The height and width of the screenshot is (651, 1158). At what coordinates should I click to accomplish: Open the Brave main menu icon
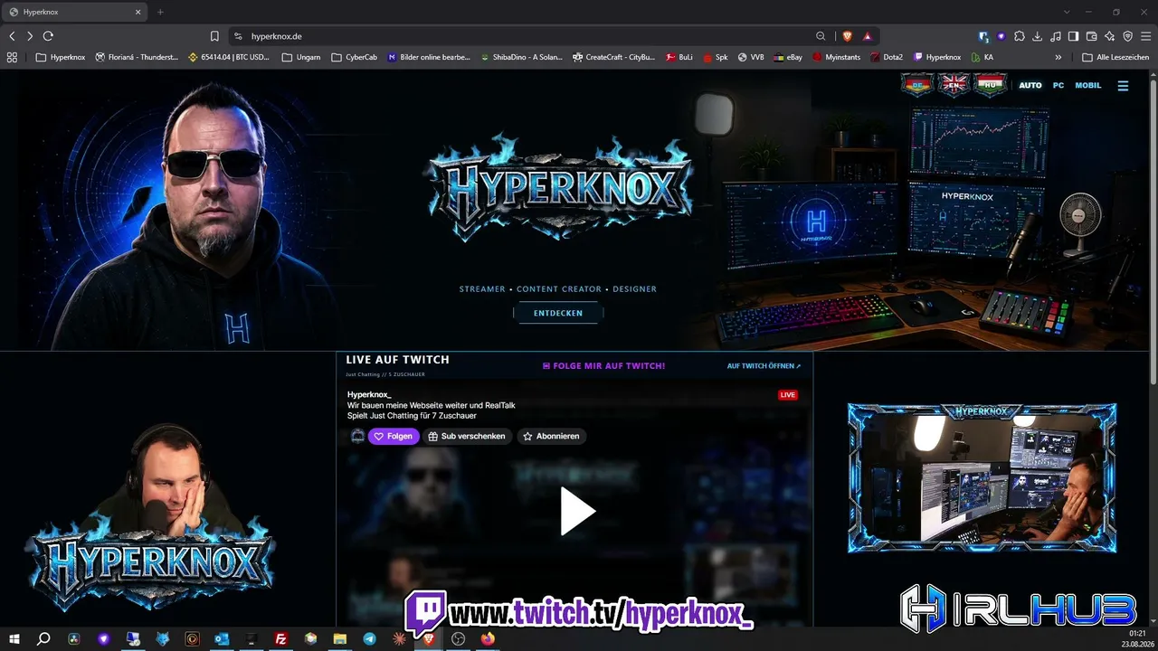[x=1146, y=36]
